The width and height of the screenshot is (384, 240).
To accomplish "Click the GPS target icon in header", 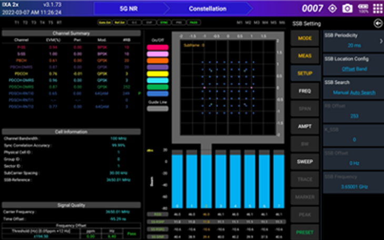I will click(332, 8).
